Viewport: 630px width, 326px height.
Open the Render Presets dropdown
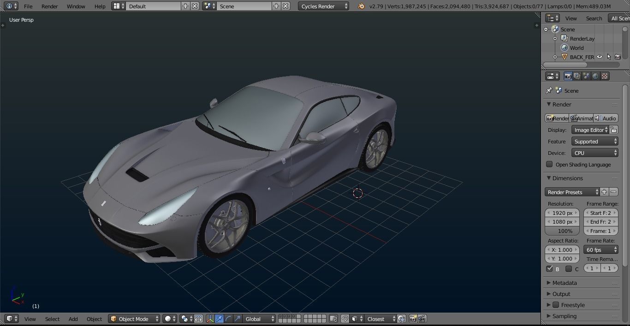[x=572, y=192]
